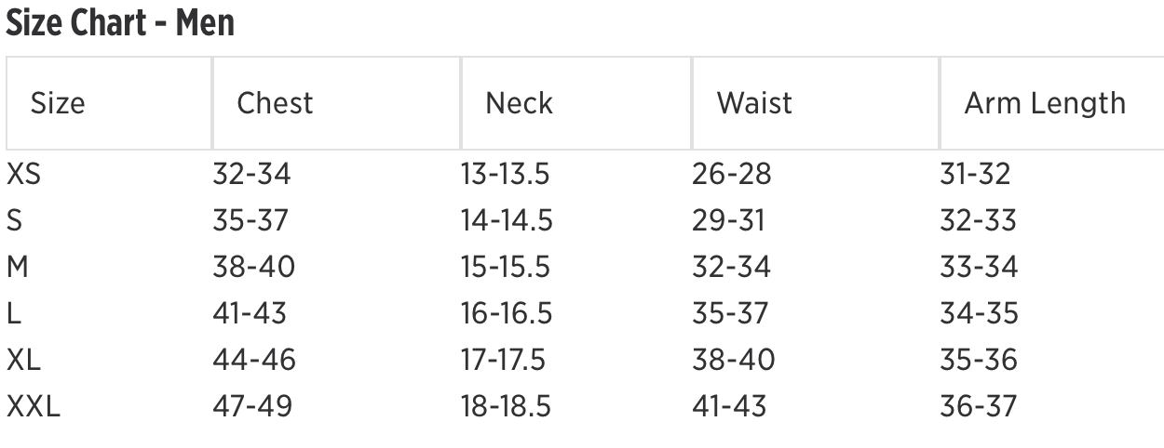Select the XS size row label
1164x448 pixels.
point(23,174)
